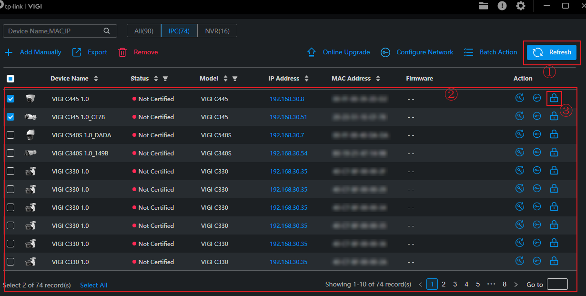The image size is (586, 296).
Task: Click the search magnifier icon
Action: coord(107,31)
